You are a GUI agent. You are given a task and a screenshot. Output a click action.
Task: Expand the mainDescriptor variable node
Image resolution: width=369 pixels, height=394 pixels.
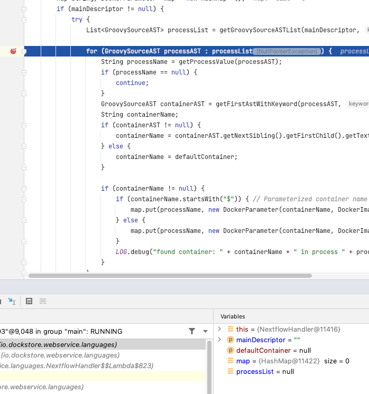(x=219, y=340)
